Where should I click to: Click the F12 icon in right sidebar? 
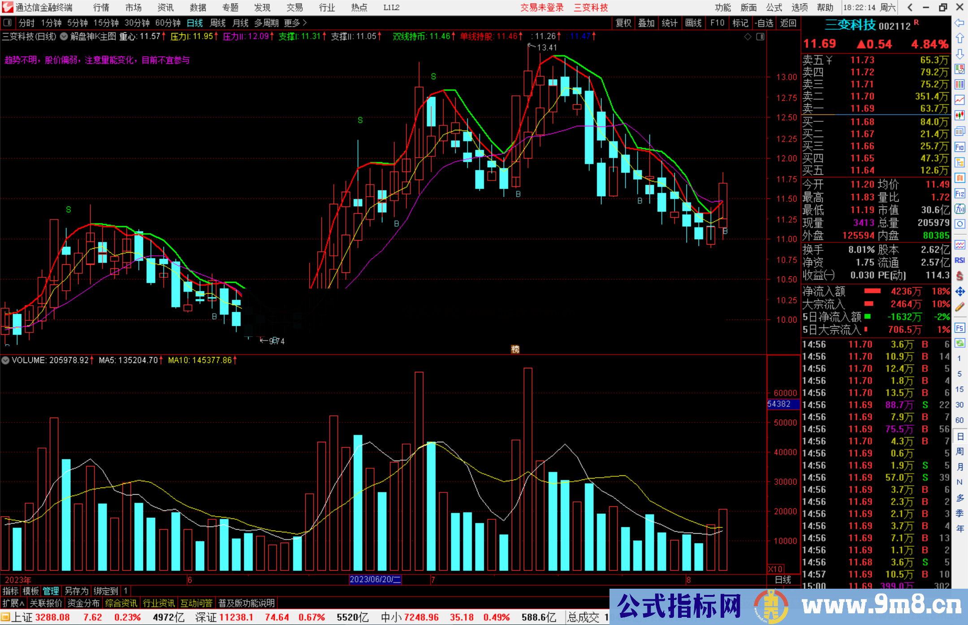pos(959,194)
